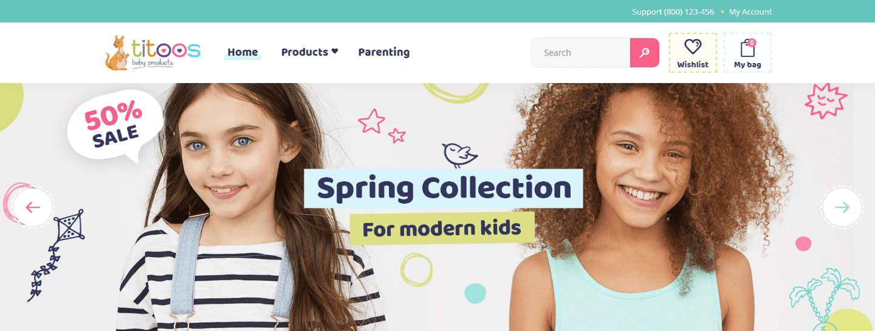
Task: Click the Support phone number text
Action: 673,12
